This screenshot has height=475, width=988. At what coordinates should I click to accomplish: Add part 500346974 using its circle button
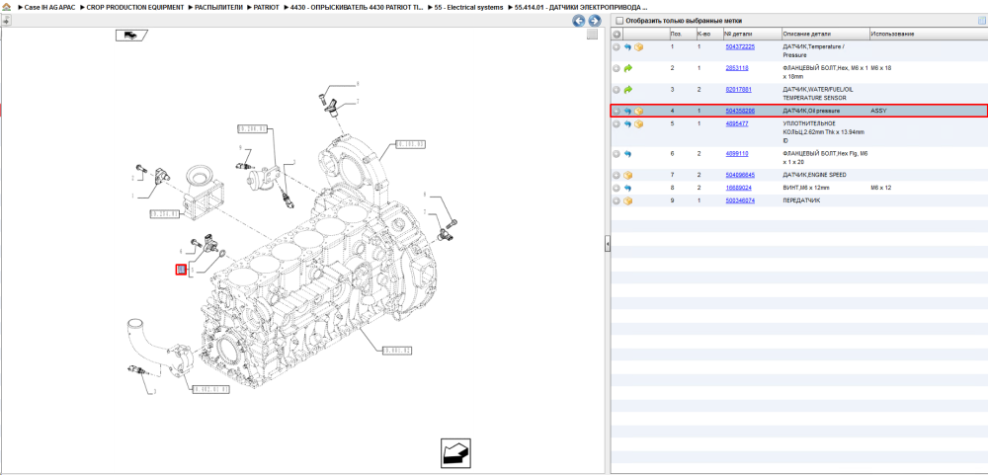(617, 201)
